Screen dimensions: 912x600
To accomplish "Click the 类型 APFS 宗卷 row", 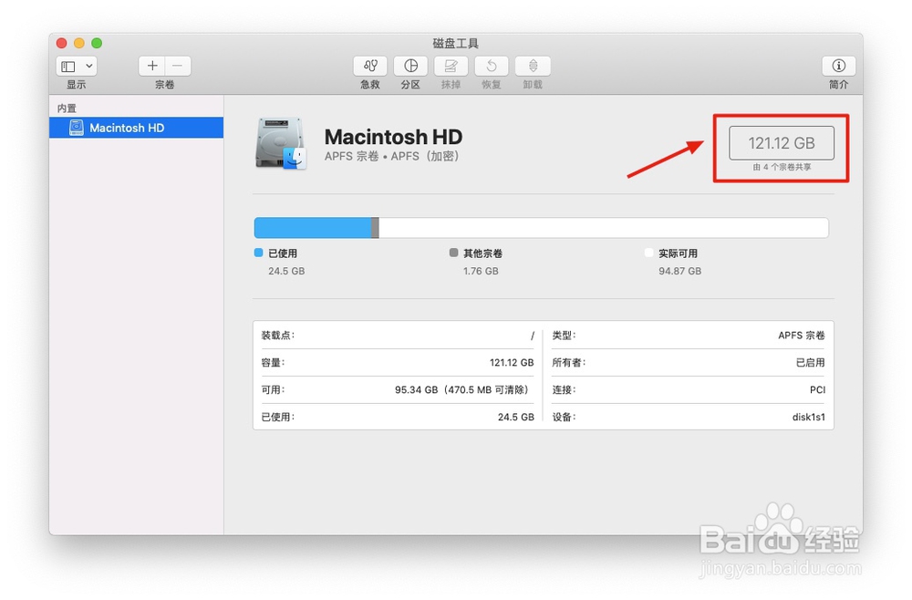I will [688, 336].
